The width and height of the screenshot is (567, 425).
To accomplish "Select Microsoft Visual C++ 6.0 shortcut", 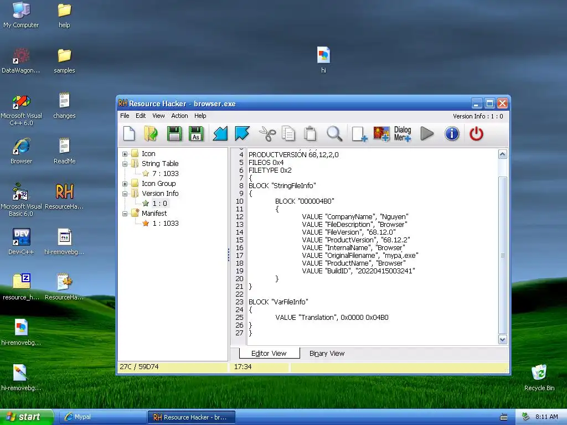I will pyautogui.click(x=21, y=110).
